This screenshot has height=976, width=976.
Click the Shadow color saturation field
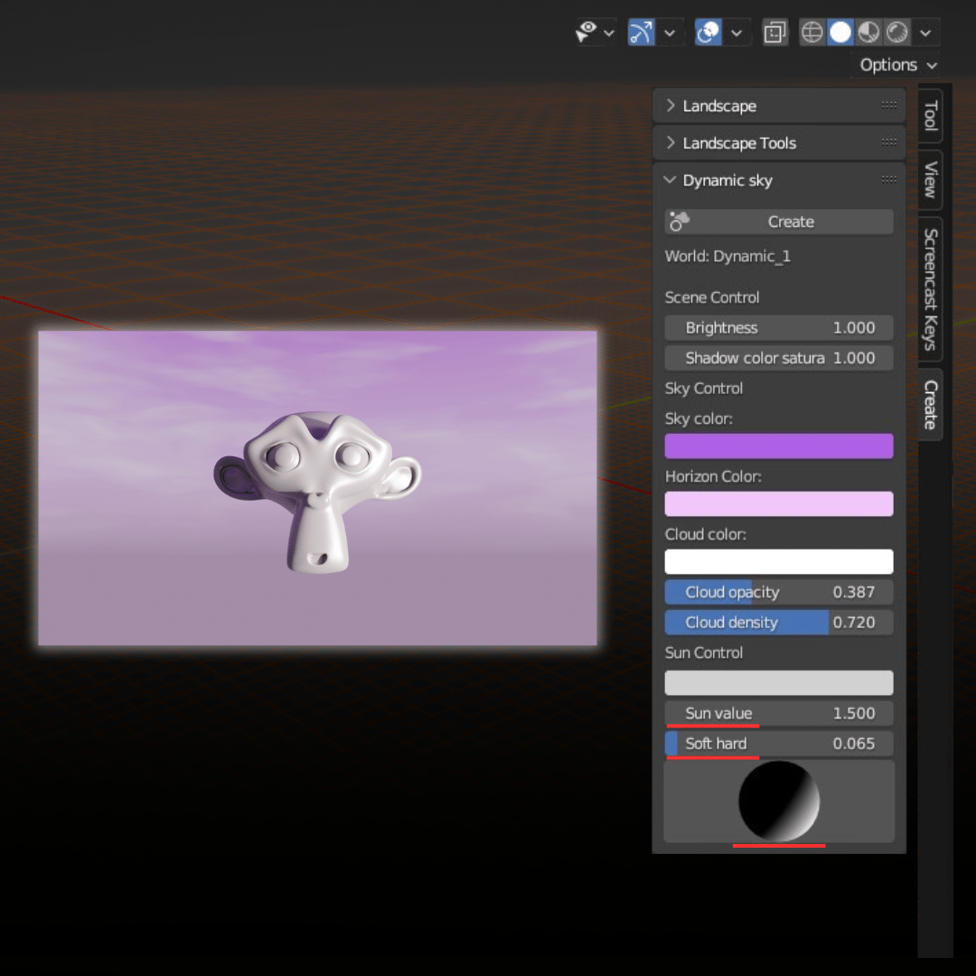pos(779,358)
